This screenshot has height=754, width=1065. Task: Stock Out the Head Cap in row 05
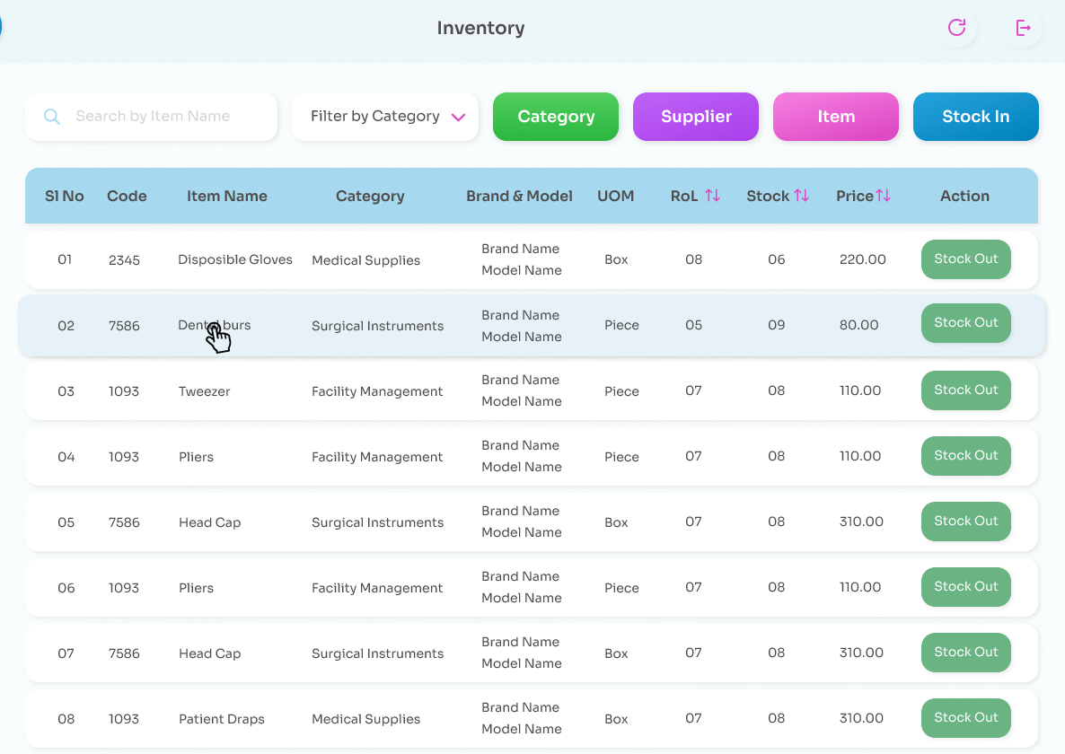(965, 522)
